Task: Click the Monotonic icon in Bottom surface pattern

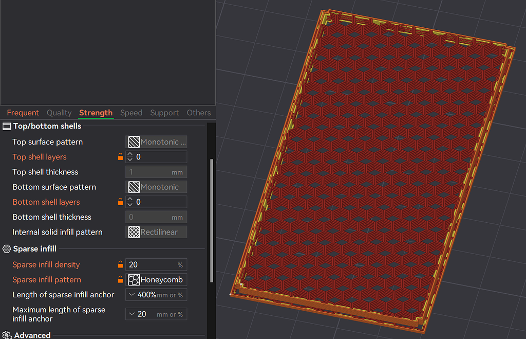Action: (134, 187)
